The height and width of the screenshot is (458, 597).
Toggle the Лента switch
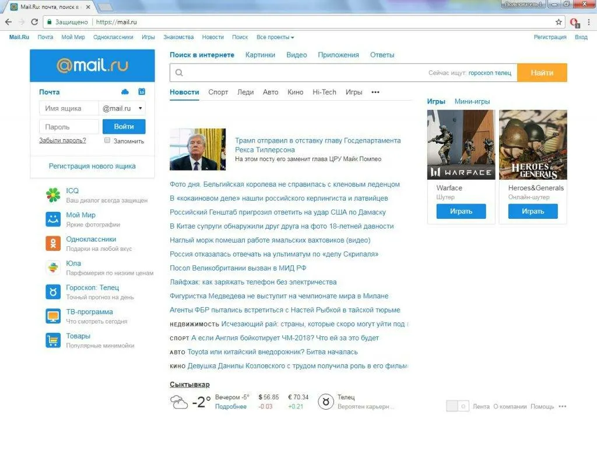pyautogui.click(x=457, y=406)
